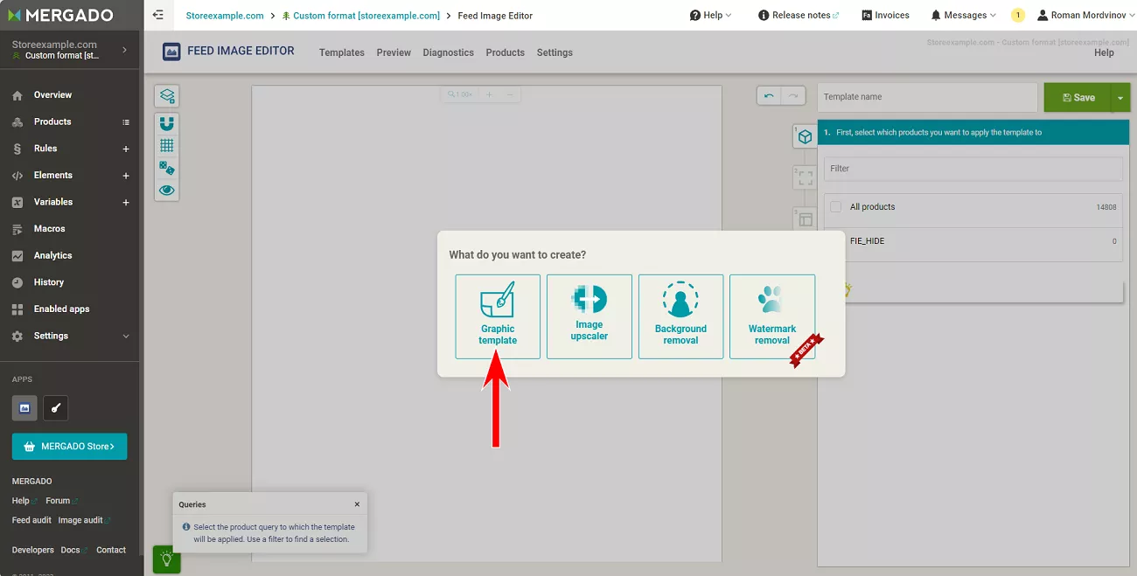Open the brush app icon in sidebar
Image resolution: width=1137 pixels, height=576 pixels.
(55, 408)
